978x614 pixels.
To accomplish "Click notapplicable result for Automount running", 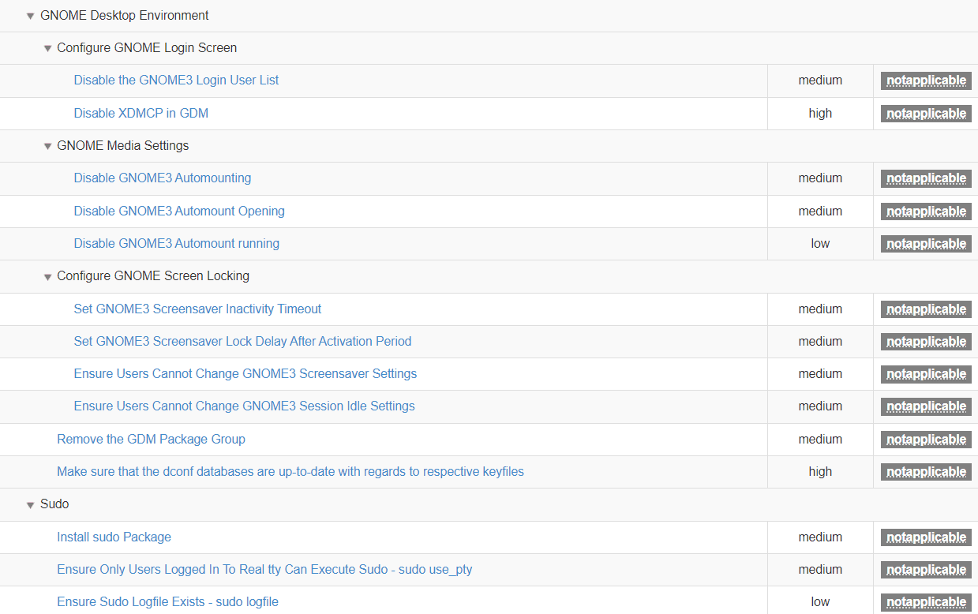I will pos(926,244).
